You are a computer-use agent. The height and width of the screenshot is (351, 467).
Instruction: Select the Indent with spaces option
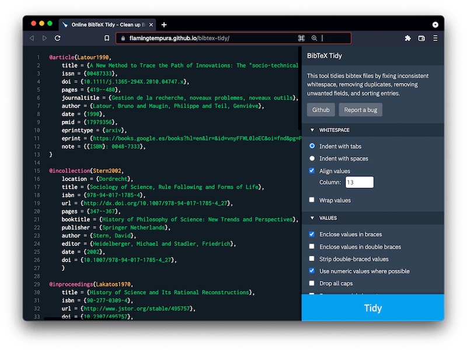pyautogui.click(x=312, y=158)
